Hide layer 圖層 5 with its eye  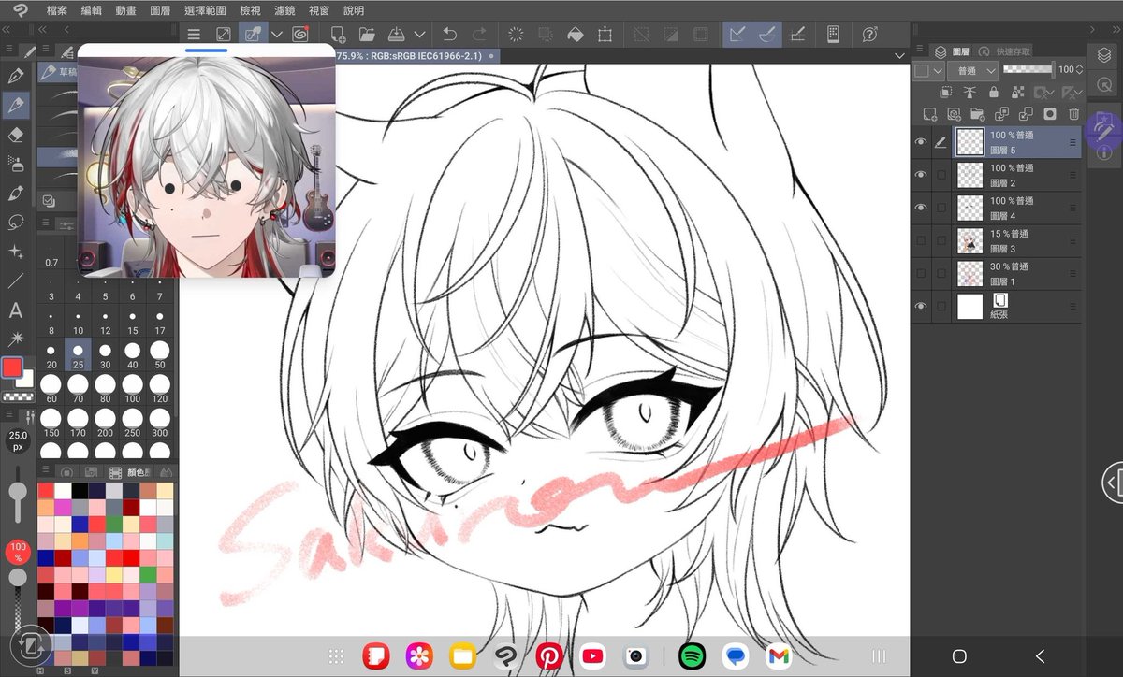pos(921,142)
